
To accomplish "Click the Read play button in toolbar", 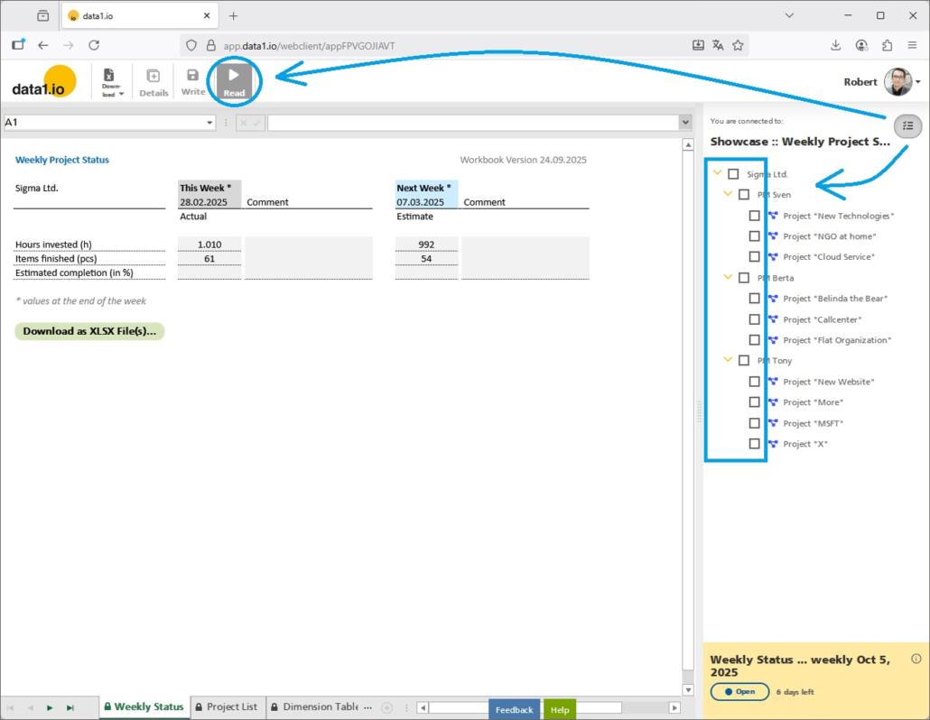I will [234, 80].
